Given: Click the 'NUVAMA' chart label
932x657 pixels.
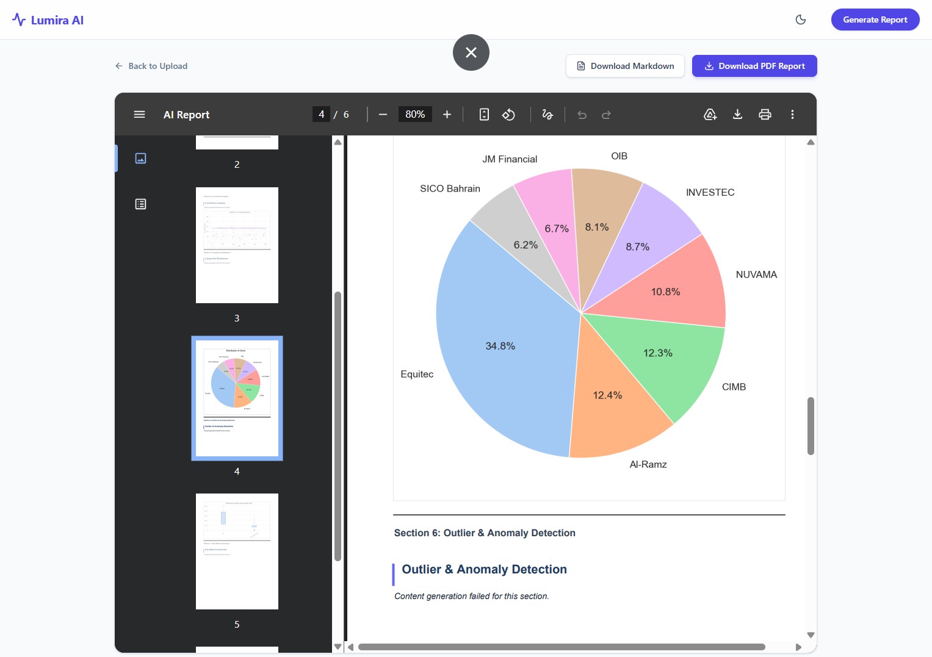Looking at the screenshot, I should 756,275.
